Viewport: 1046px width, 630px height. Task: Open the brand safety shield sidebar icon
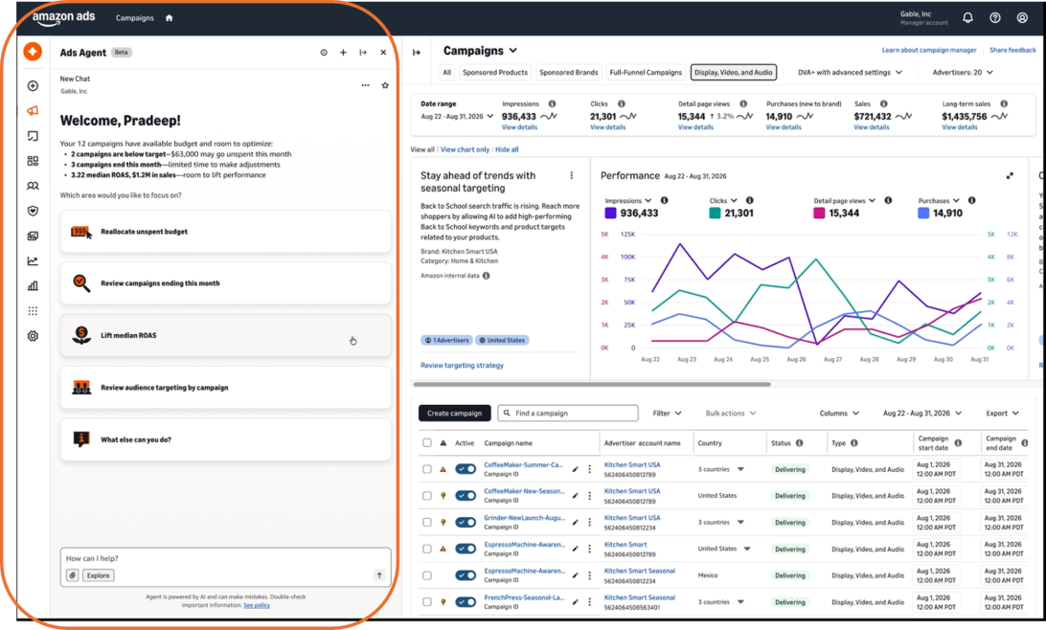[33, 211]
